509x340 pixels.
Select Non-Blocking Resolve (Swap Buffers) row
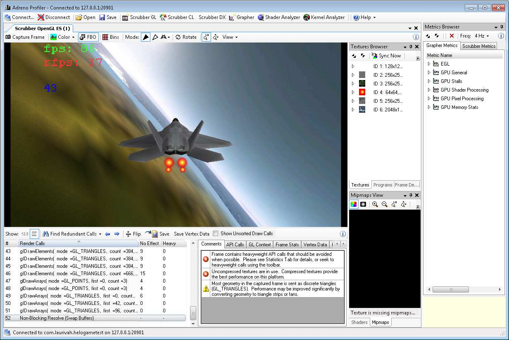click(95, 318)
